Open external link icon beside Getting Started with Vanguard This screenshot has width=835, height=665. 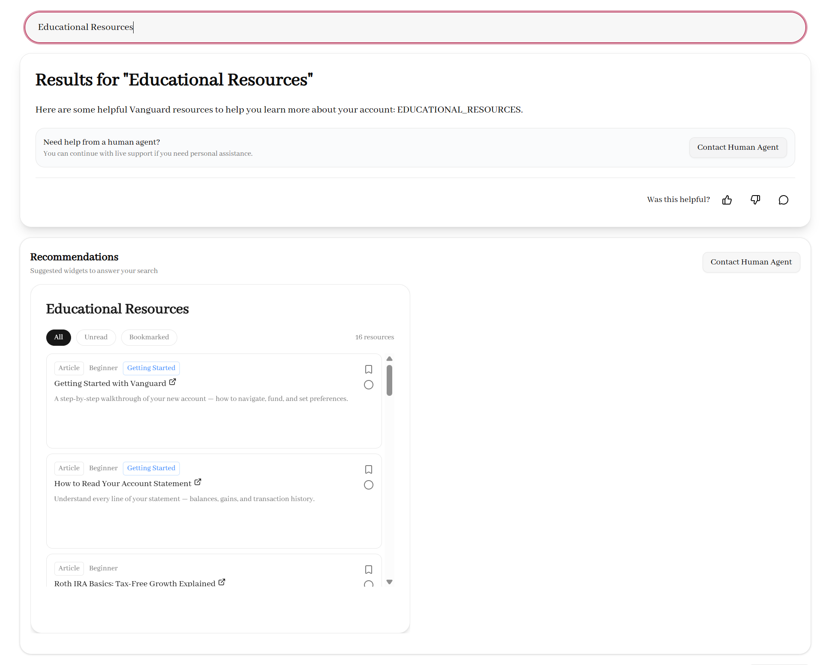(x=173, y=382)
